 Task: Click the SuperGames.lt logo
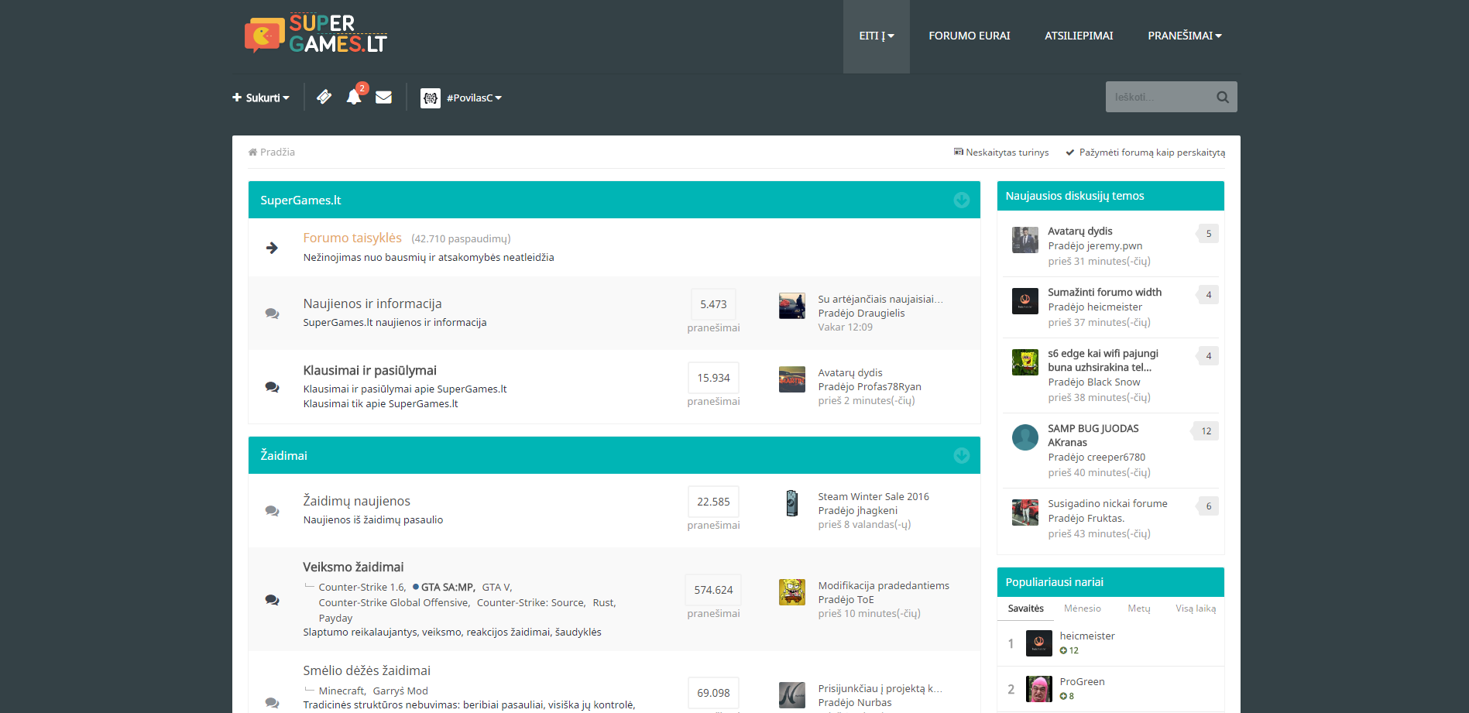click(316, 34)
